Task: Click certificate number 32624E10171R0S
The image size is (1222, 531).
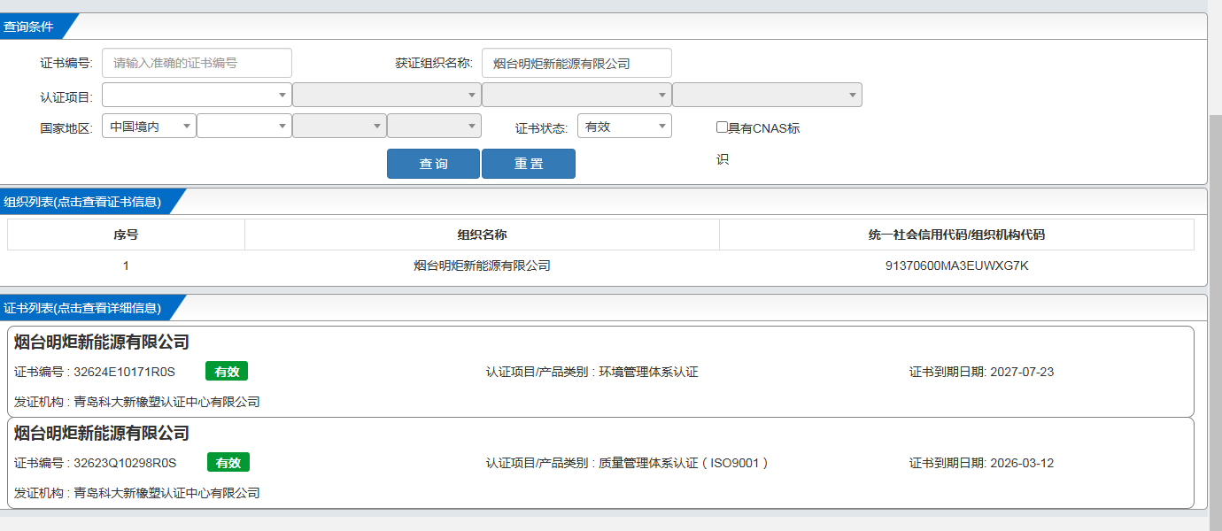Action: coord(124,372)
